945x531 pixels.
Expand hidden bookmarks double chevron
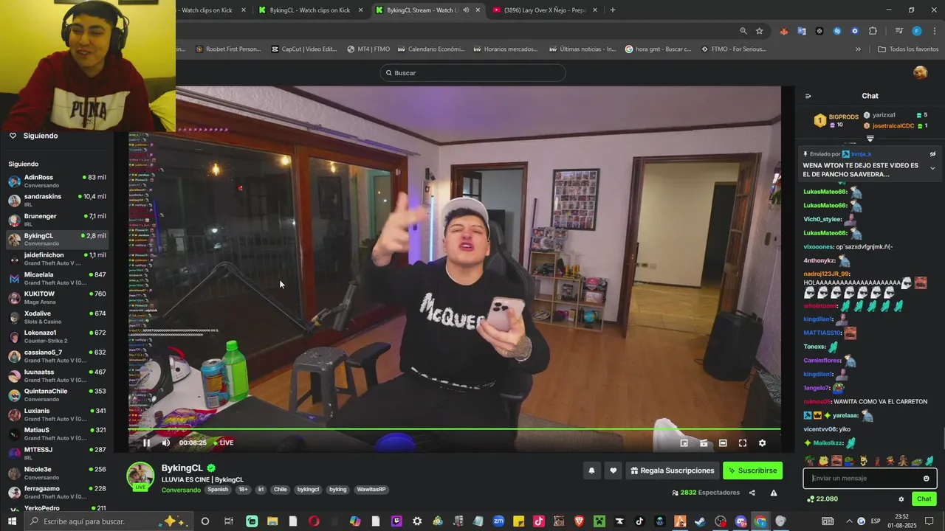pyautogui.click(x=858, y=49)
